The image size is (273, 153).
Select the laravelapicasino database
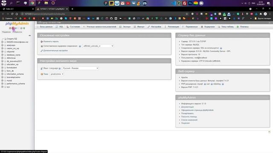point(13,77)
